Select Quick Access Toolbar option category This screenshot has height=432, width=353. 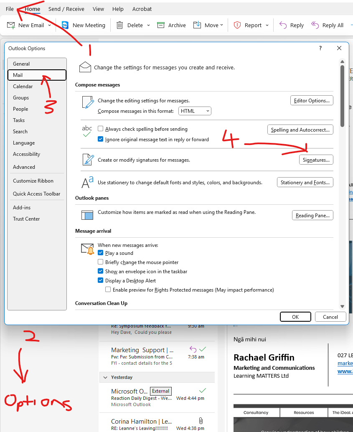click(37, 194)
